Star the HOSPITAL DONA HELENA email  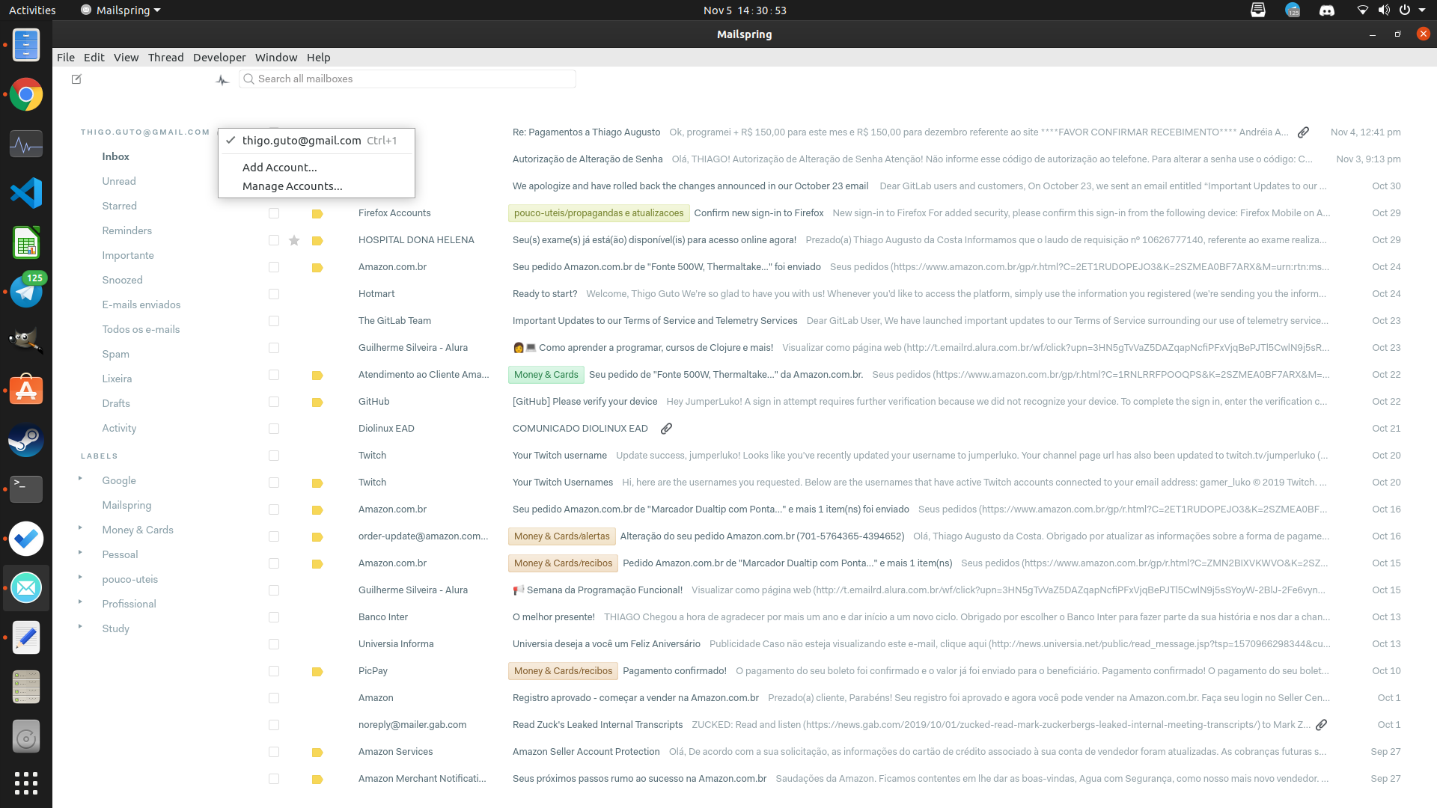click(x=293, y=239)
